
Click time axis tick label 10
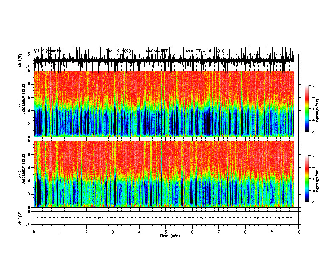[x=298, y=232]
